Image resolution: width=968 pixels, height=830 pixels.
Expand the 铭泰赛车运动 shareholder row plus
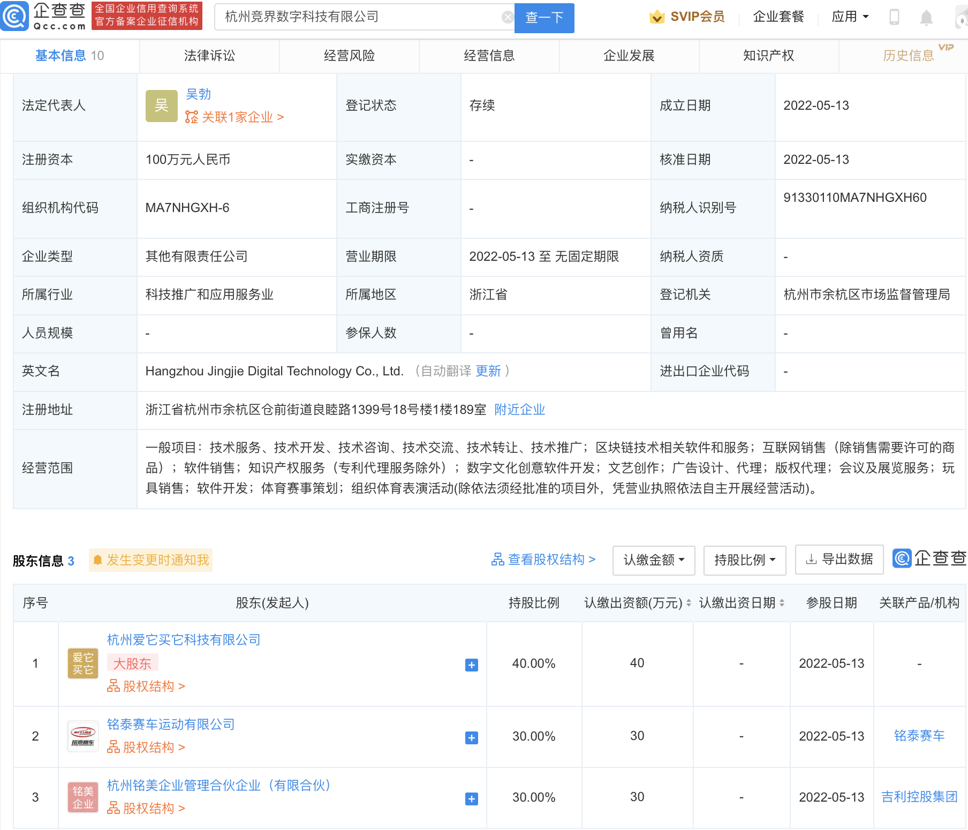[x=471, y=738]
